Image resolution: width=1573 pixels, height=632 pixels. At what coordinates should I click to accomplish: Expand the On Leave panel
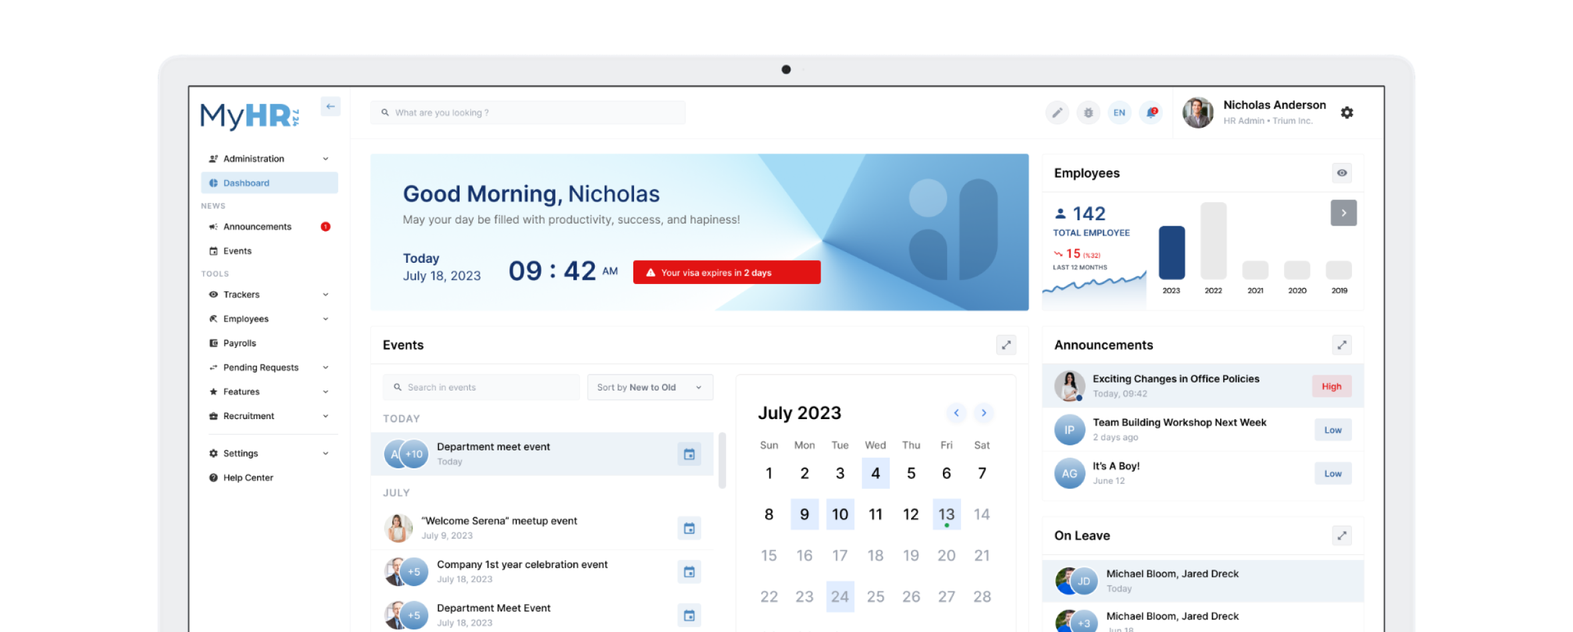(x=1342, y=535)
